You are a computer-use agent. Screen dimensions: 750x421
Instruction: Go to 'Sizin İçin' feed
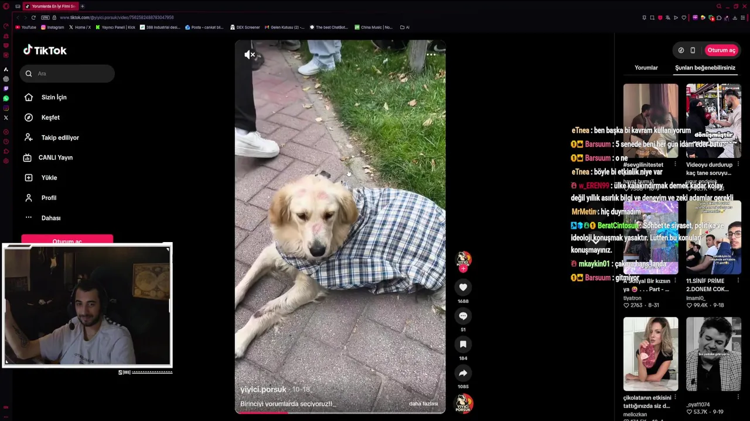[x=54, y=97]
